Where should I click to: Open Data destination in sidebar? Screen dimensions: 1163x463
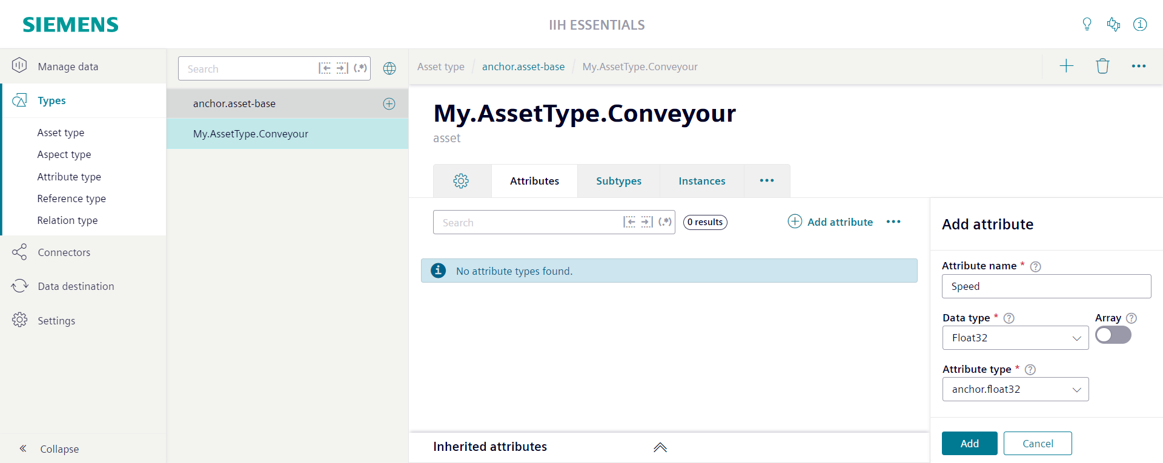coord(83,286)
